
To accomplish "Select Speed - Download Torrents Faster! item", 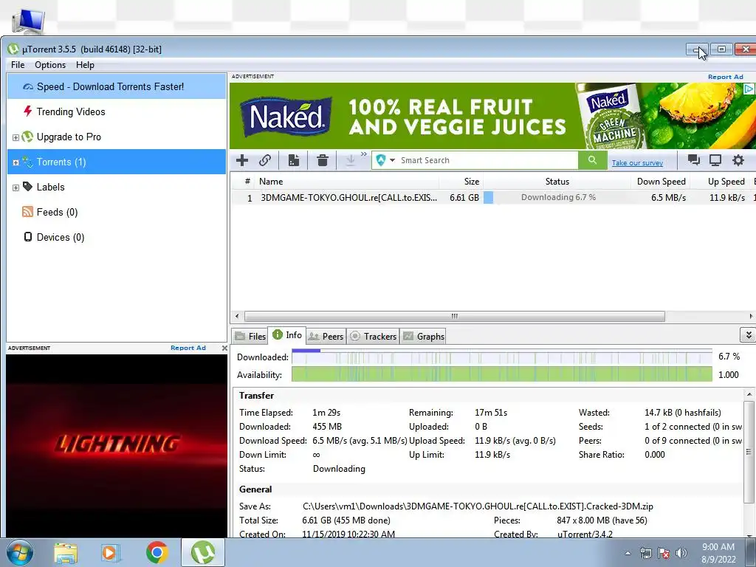I will [116, 87].
